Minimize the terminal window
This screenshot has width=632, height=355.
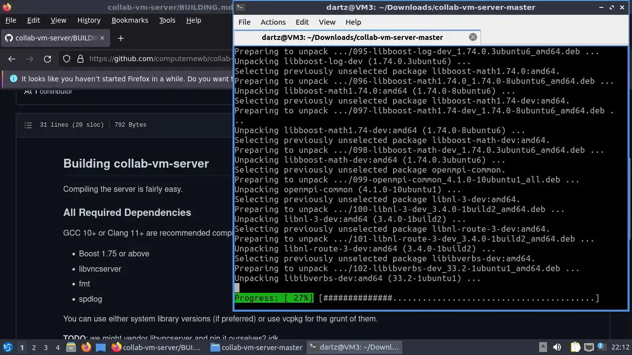[601, 7]
